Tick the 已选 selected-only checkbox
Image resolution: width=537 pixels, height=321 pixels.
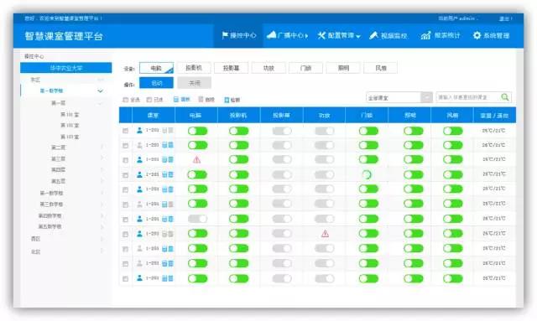(x=149, y=100)
